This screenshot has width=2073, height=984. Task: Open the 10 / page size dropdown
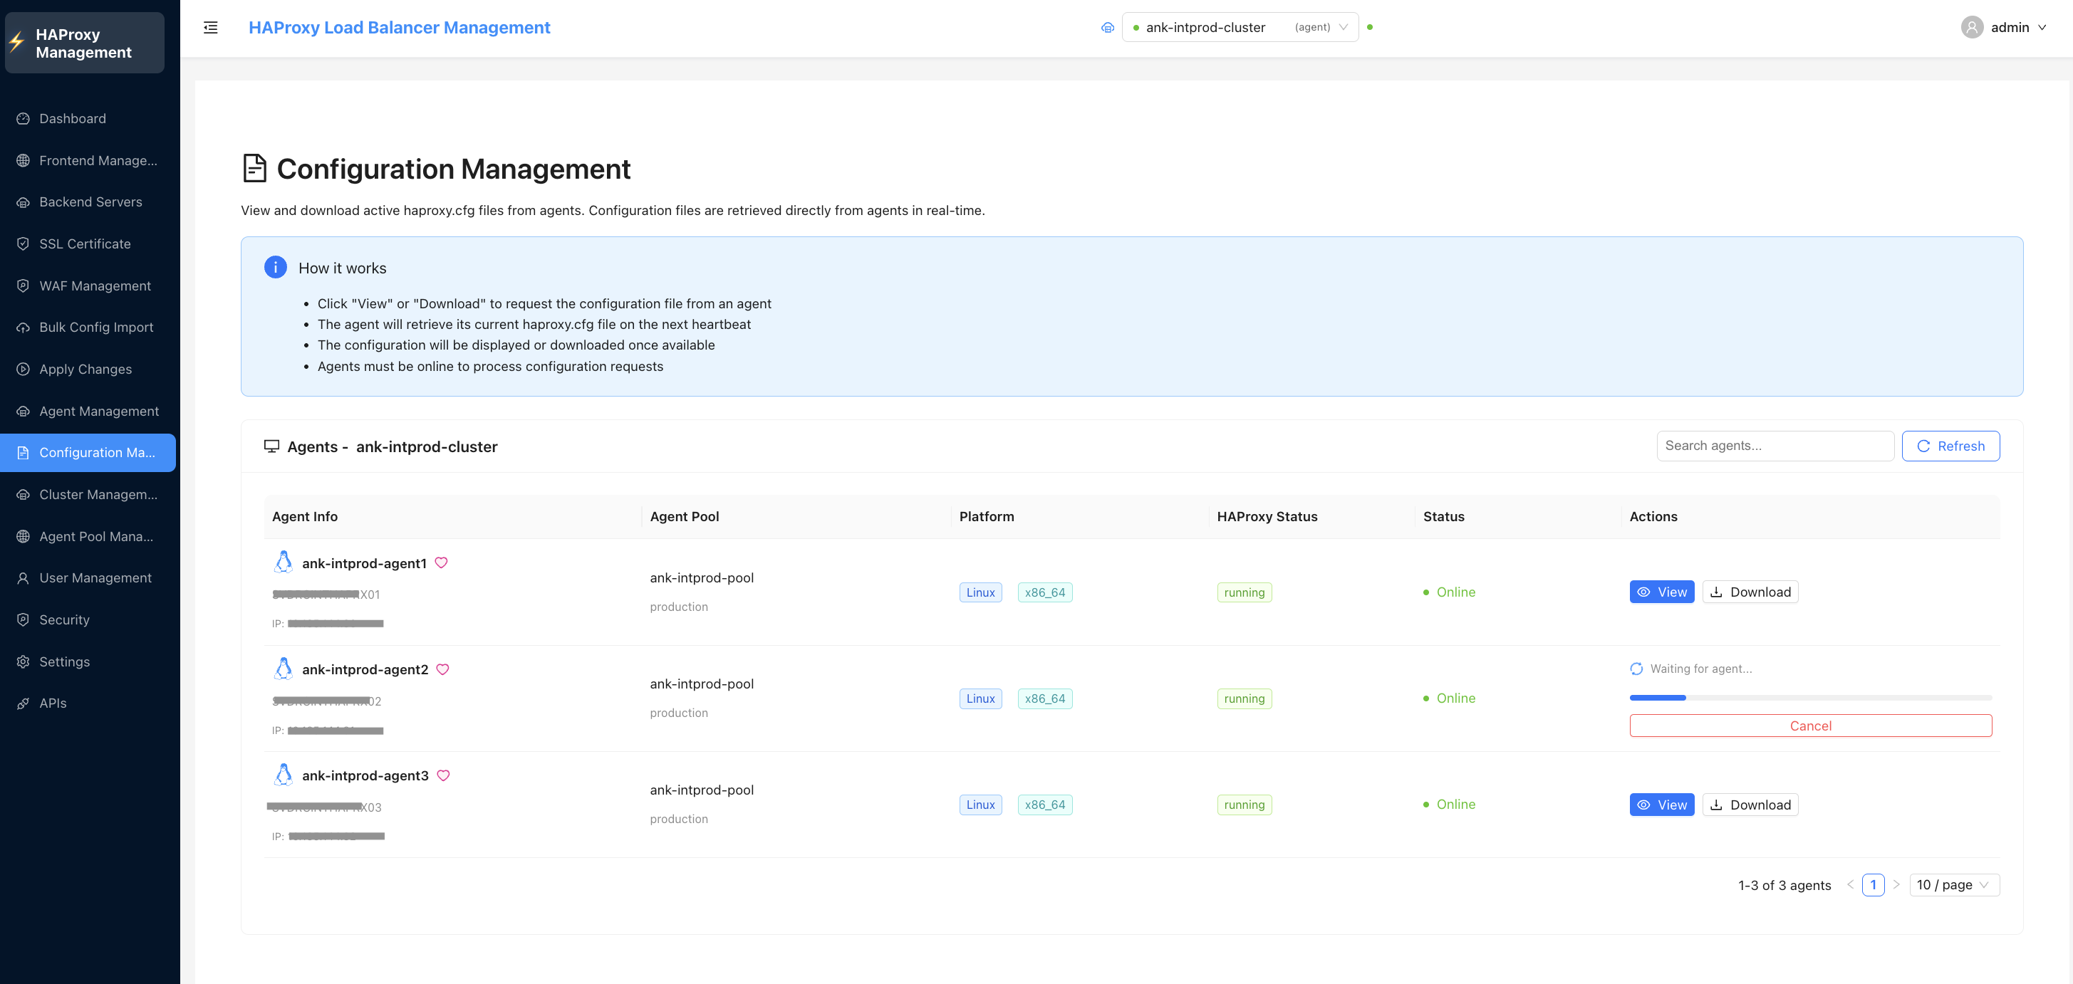coord(1954,884)
